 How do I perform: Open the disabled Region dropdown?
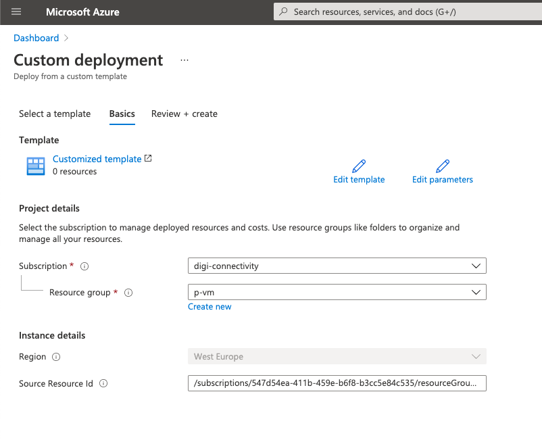(337, 356)
